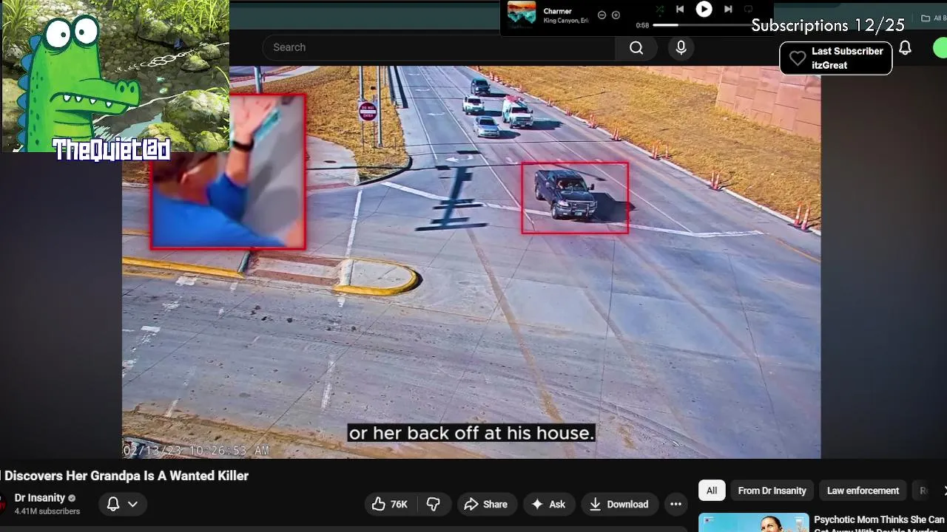Open YouTube notifications bell in header
Viewport: 947px width, 532px height.
click(x=905, y=48)
